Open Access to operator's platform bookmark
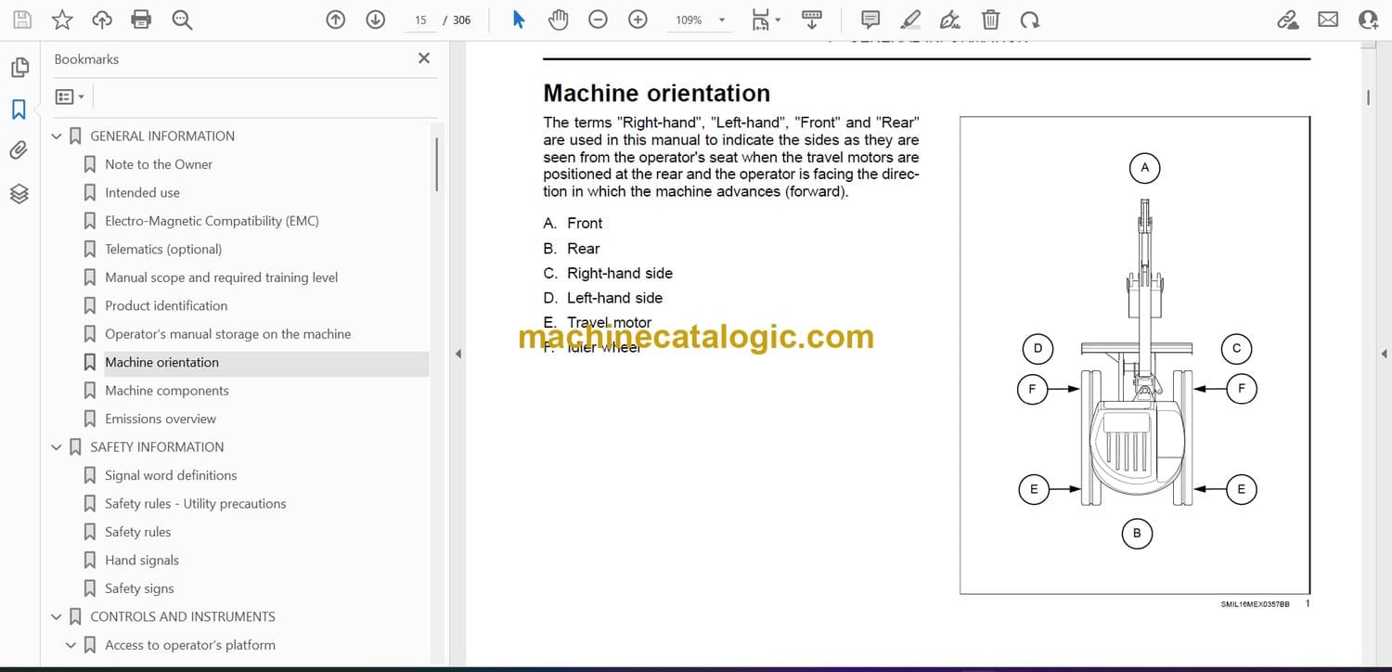This screenshot has height=672, width=1392. [x=190, y=645]
